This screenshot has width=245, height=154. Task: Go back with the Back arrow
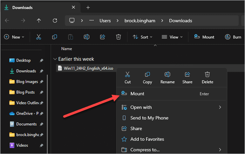click(x=7, y=21)
